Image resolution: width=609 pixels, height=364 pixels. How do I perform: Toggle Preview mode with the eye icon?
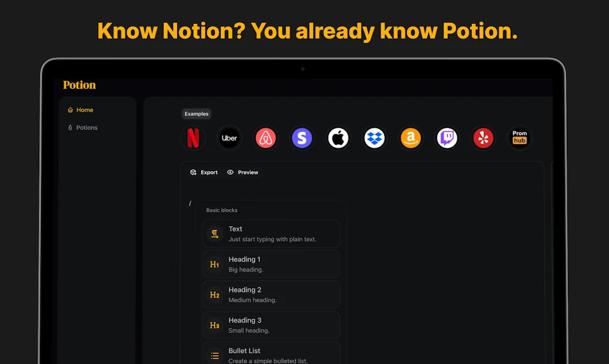(x=230, y=172)
